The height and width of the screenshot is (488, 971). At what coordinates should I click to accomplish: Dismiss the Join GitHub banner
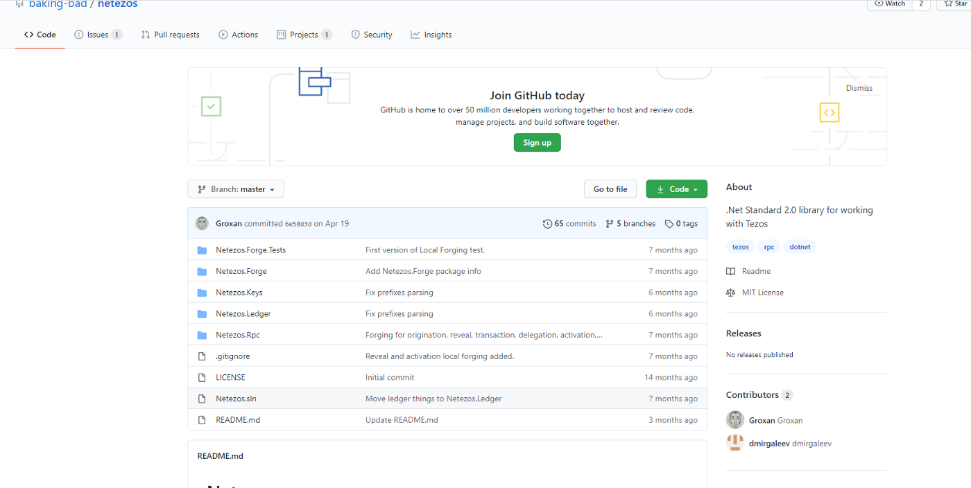(x=859, y=88)
